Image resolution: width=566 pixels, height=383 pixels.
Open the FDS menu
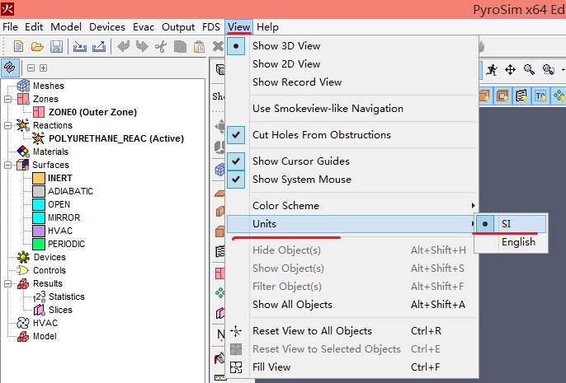coord(211,27)
